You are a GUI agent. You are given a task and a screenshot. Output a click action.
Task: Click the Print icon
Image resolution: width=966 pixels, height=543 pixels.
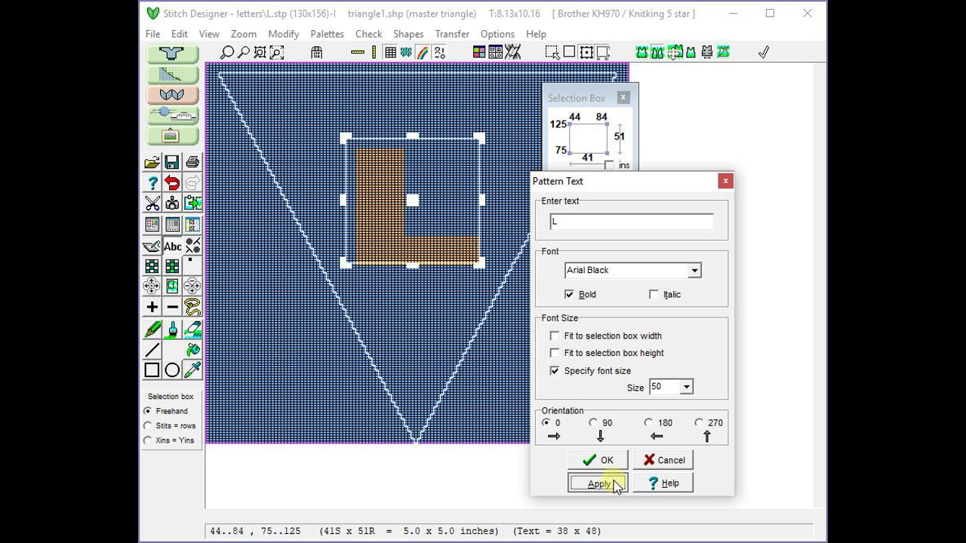192,162
